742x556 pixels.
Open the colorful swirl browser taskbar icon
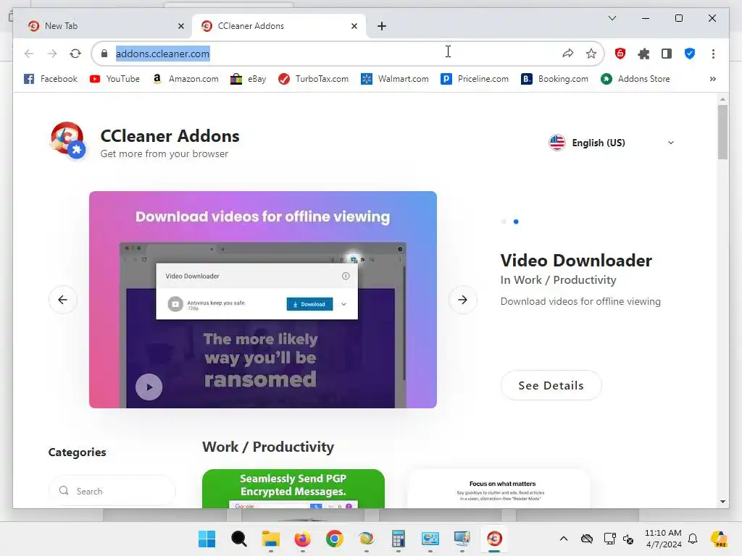(366, 539)
